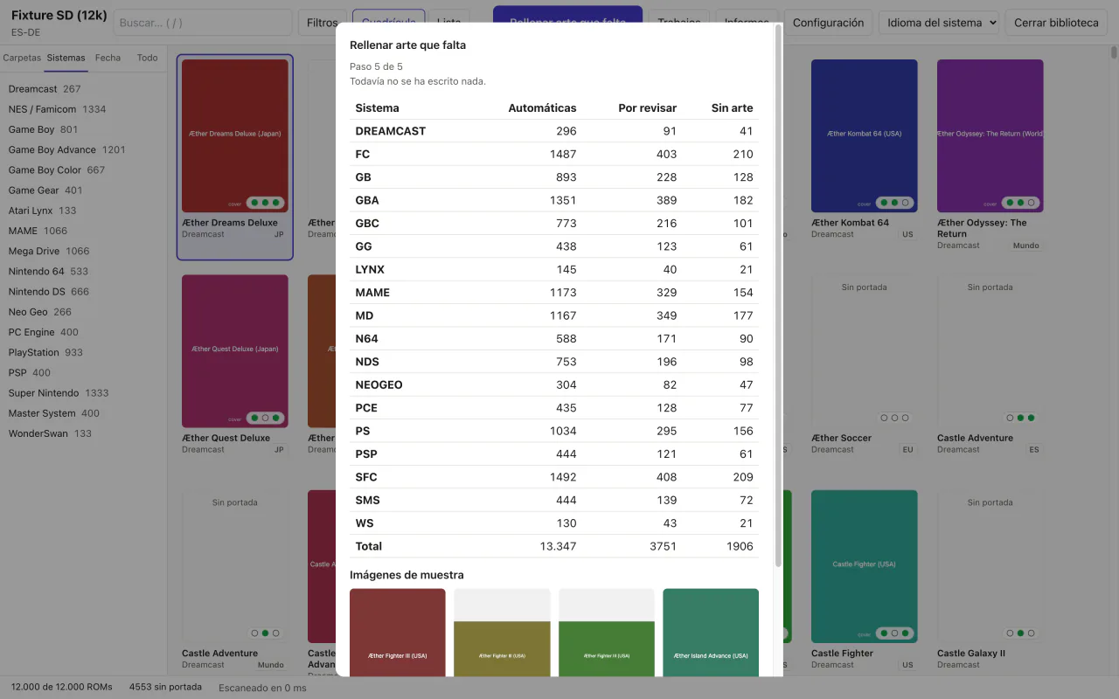This screenshot has height=699, width=1119.
Task: Open Æther Kombat 64 cover thumbnail
Action: pyautogui.click(x=865, y=135)
